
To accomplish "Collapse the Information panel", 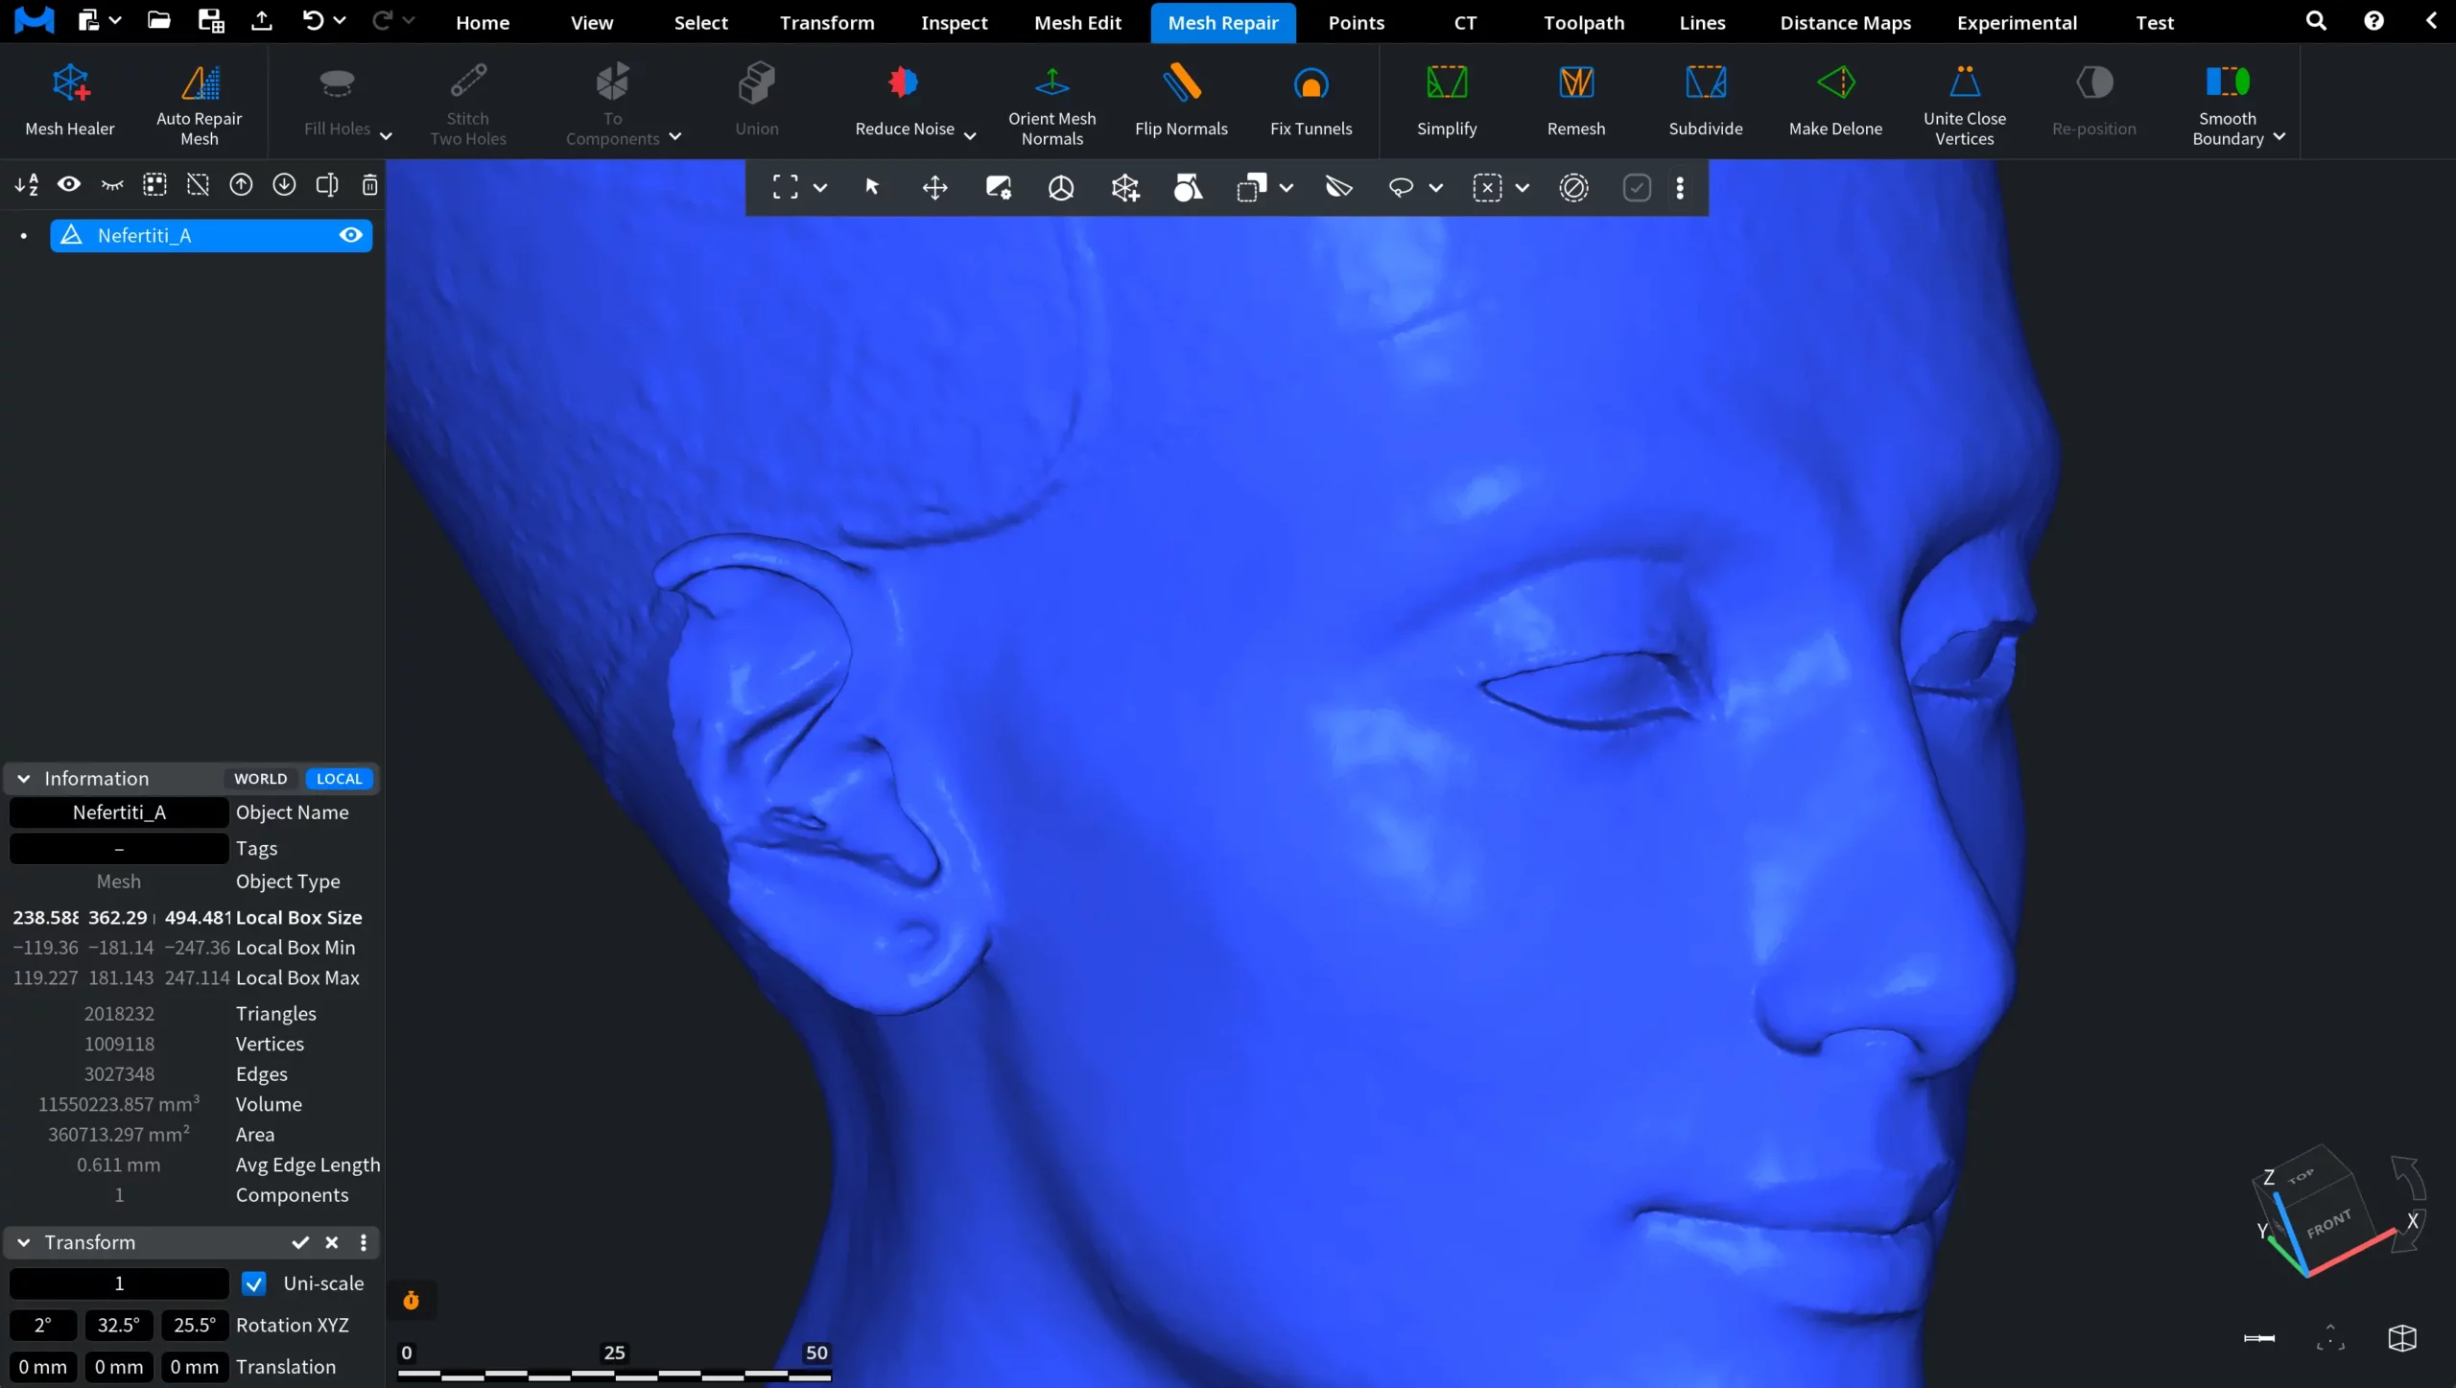I will pos(24,779).
